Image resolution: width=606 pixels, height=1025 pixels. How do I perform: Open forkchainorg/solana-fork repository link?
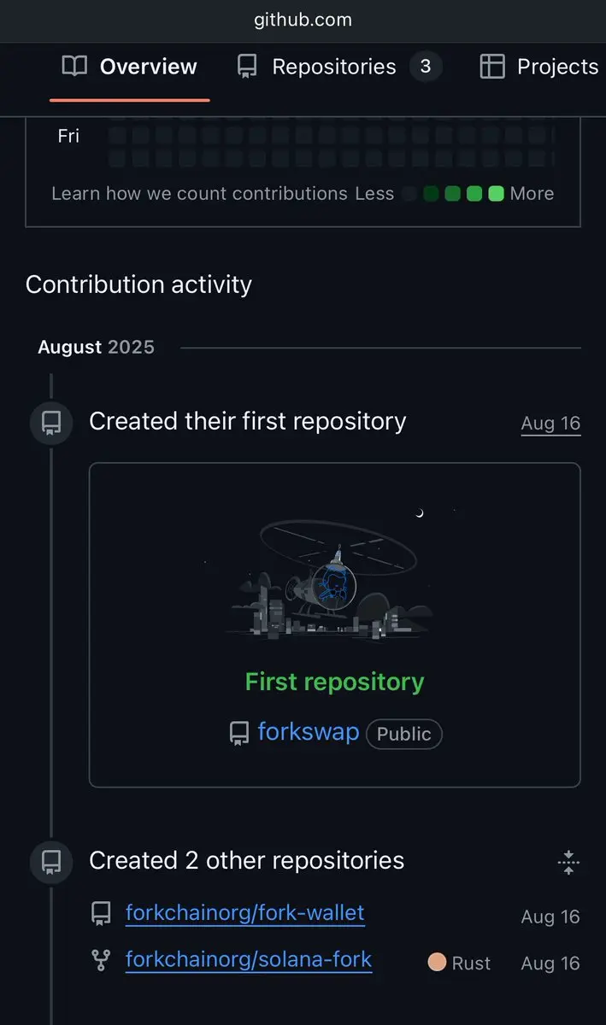pos(249,959)
